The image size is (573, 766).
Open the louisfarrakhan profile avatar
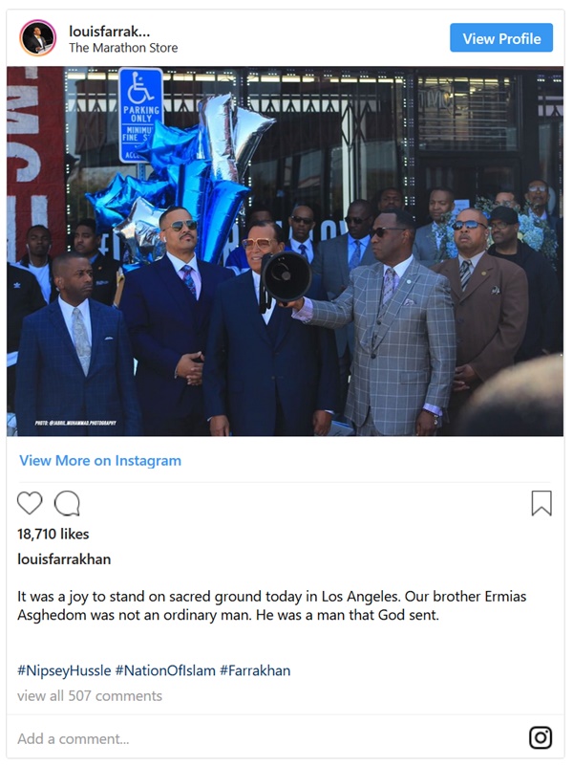(x=37, y=38)
